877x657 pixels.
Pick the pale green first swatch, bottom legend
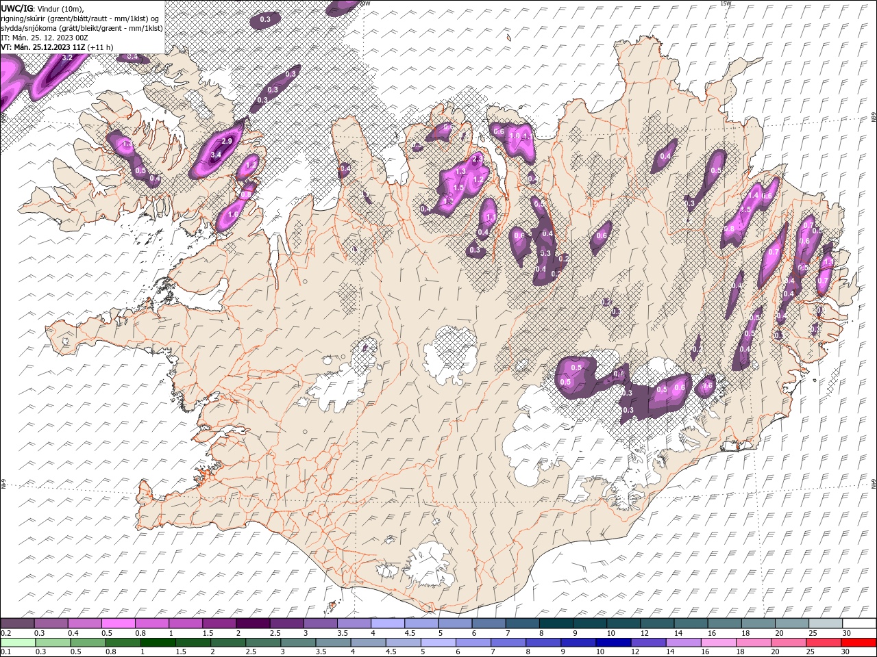(17, 643)
